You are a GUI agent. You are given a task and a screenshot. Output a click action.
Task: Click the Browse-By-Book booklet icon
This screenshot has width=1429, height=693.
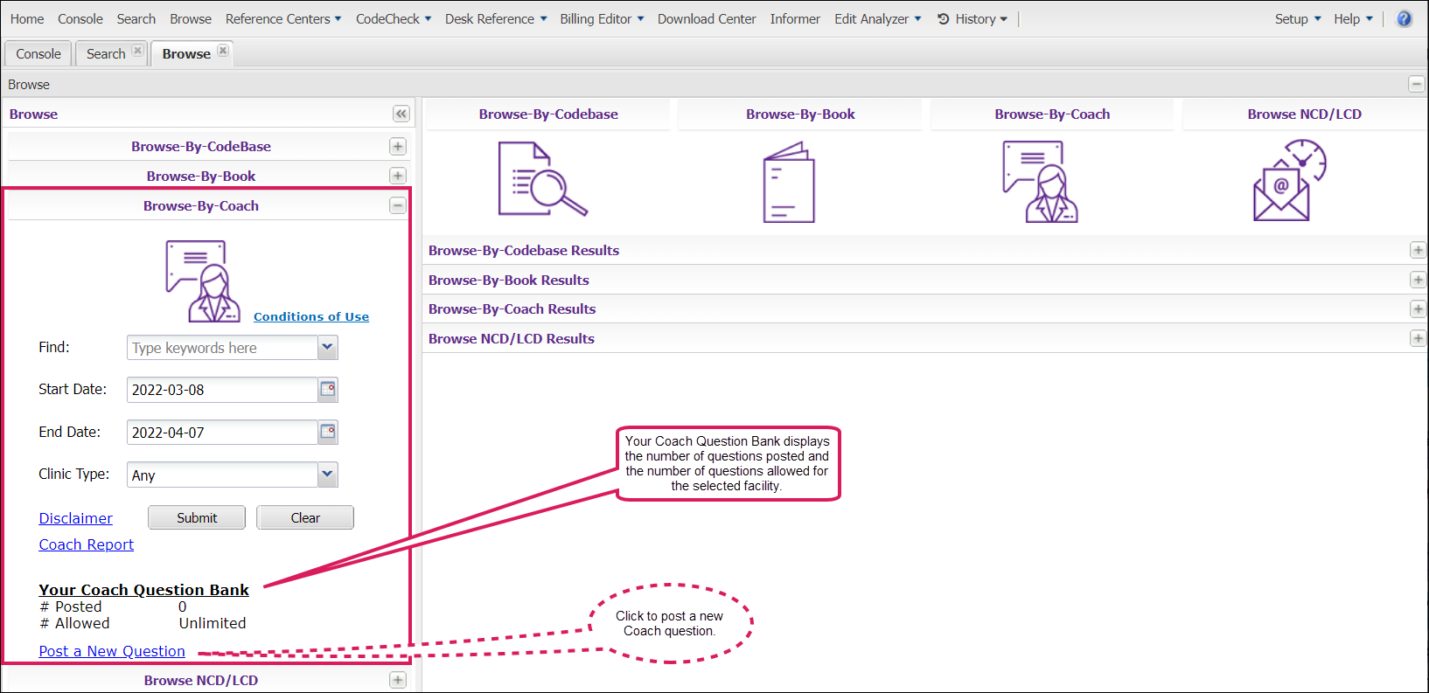789,184
